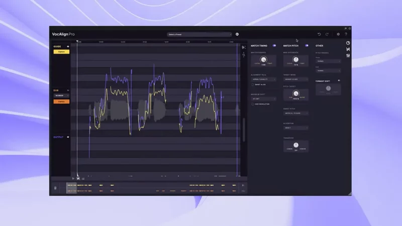Open the mixer sliders icon in sidebar
The width and height of the screenshot is (402, 226).
coord(348,55)
